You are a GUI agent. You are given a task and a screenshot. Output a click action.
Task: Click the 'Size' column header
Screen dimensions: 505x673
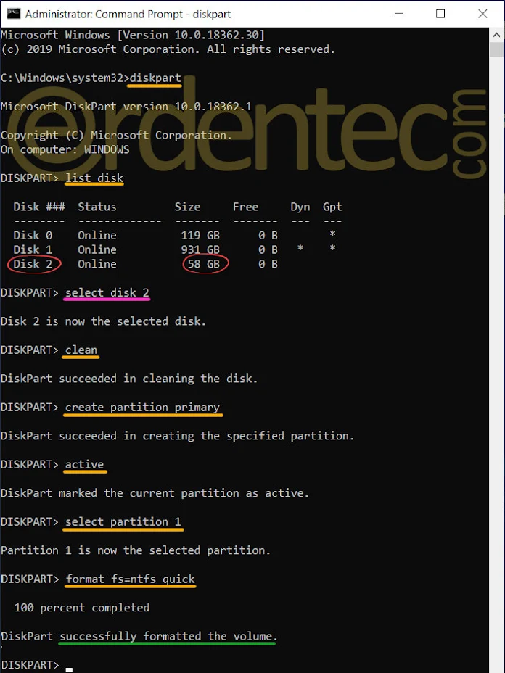(x=188, y=207)
